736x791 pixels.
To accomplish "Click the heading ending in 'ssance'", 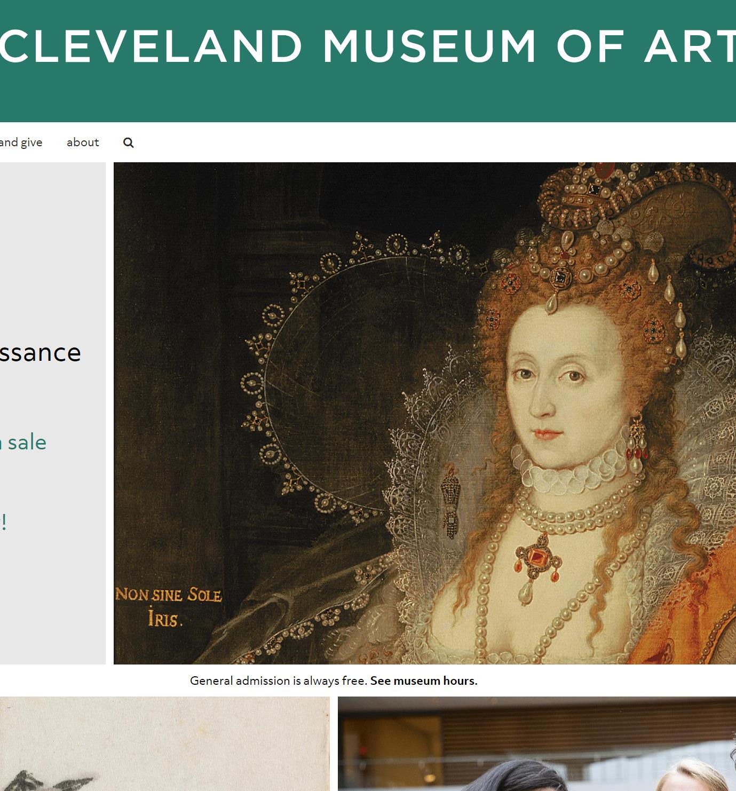I will point(40,352).
